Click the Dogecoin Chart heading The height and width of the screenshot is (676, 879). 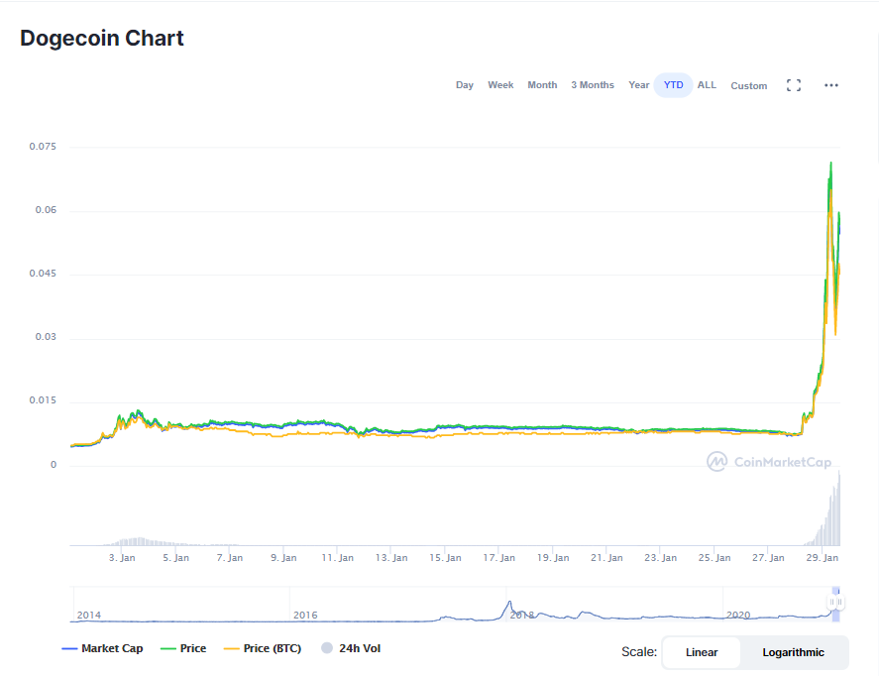pyautogui.click(x=102, y=38)
